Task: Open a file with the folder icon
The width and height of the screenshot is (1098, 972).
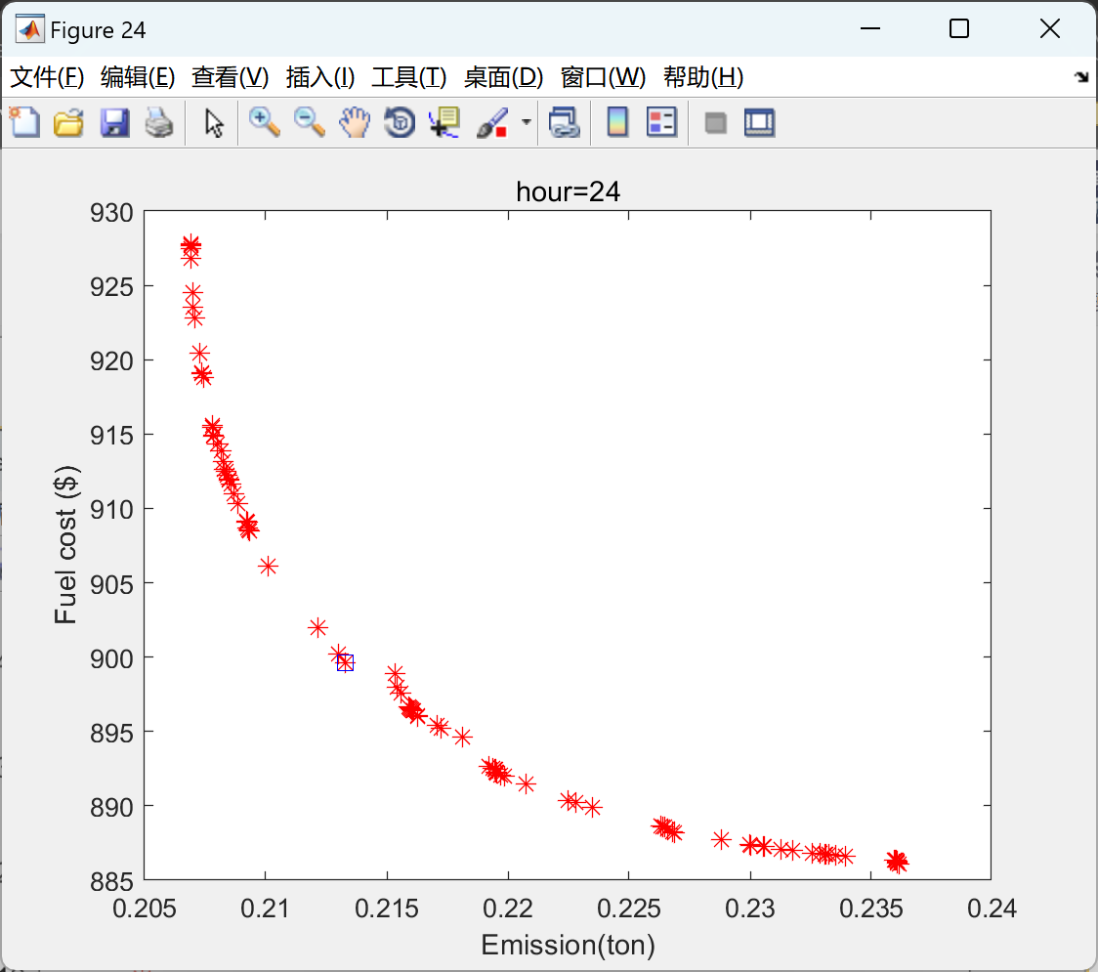Action: point(68,122)
